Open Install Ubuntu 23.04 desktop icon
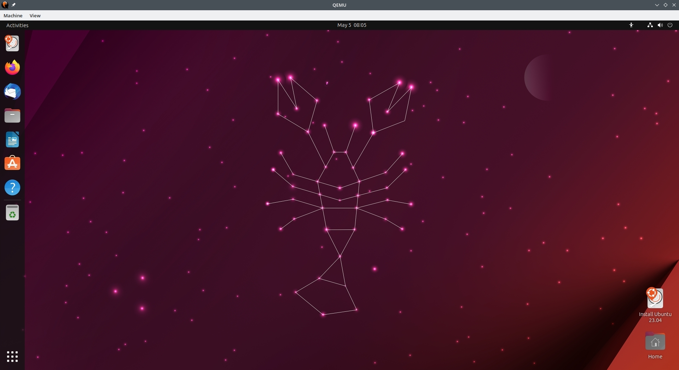Screen dimensions: 679x370 click(x=655, y=305)
